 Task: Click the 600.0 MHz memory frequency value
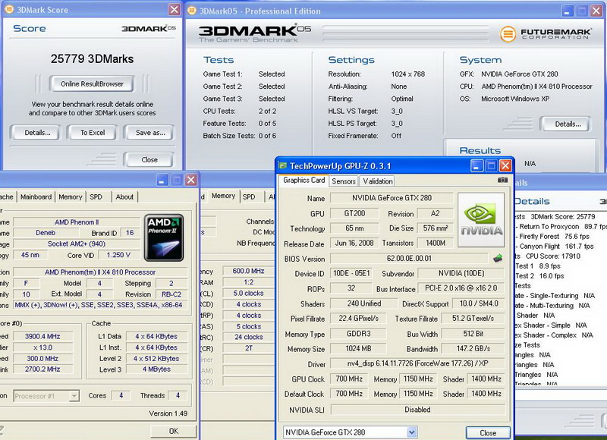[249, 272]
